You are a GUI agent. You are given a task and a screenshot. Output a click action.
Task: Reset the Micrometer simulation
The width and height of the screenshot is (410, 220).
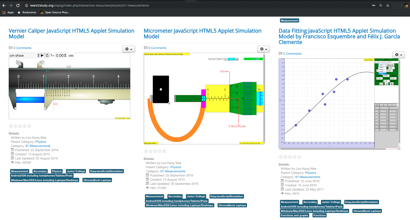(x=237, y=59)
